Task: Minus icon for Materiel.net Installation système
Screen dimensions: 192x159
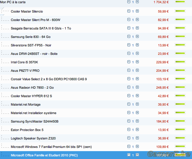Action: [x=129, y=113]
